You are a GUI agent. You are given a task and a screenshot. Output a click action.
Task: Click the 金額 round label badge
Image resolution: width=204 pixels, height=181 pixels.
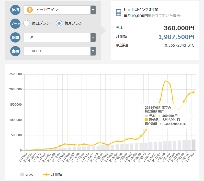[15, 51]
